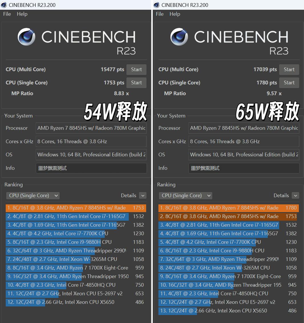Select left ranking row 10 Core i7-4850HQ
The image size is (304, 323).
pyautogui.click(x=76, y=285)
